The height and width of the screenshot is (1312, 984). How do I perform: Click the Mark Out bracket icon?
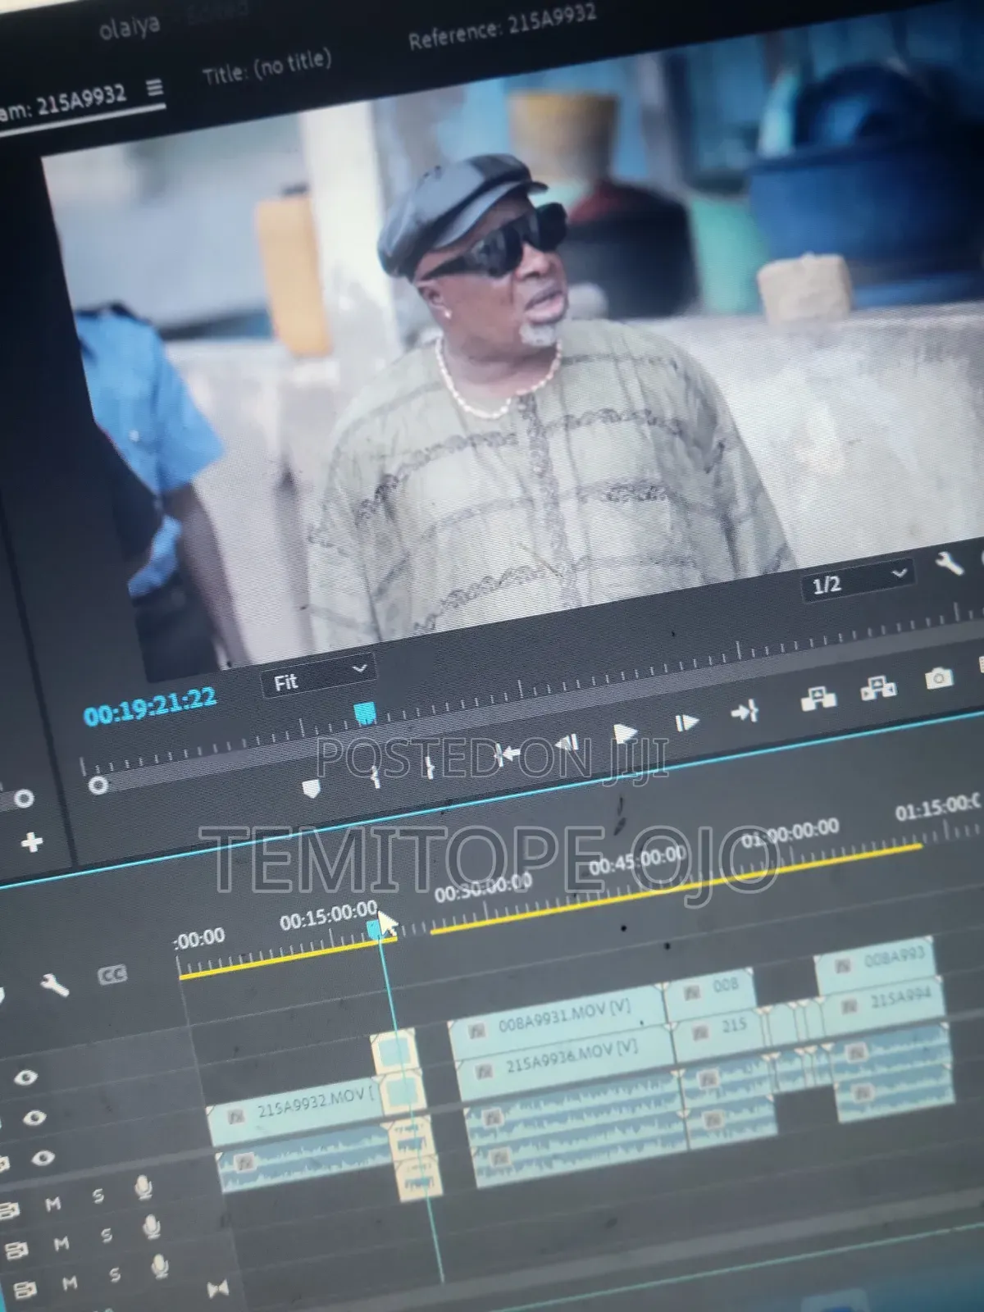click(429, 766)
